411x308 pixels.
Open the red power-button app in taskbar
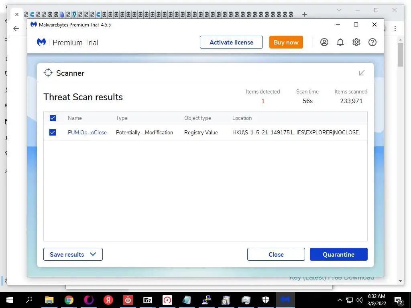[x=128, y=300]
